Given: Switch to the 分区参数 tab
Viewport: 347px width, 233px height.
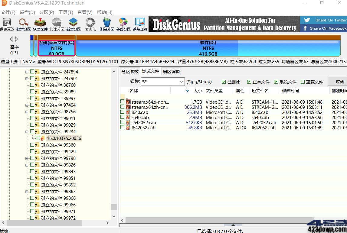Looking at the screenshot, I should pos(130,71).
